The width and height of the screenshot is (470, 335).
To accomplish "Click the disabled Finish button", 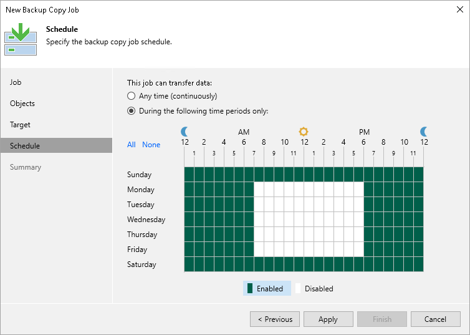I will pos(382,319).
